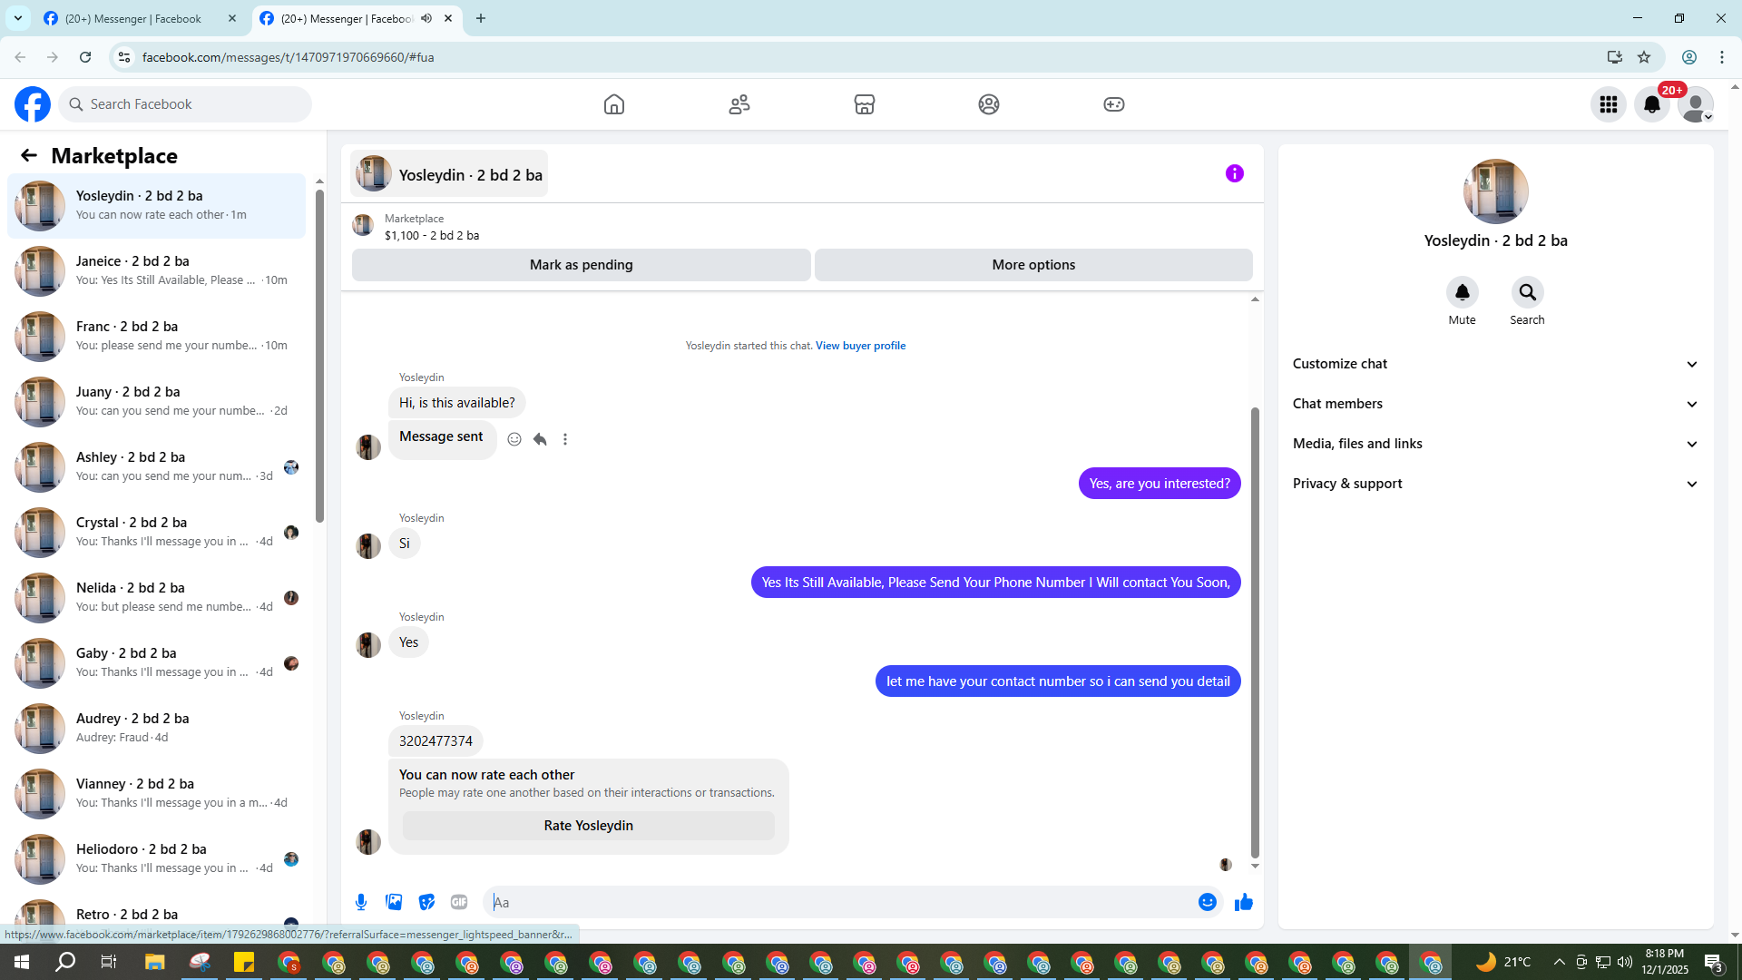Open account profile menu
Screen dimensions: 1742x980
point(1696,104)
